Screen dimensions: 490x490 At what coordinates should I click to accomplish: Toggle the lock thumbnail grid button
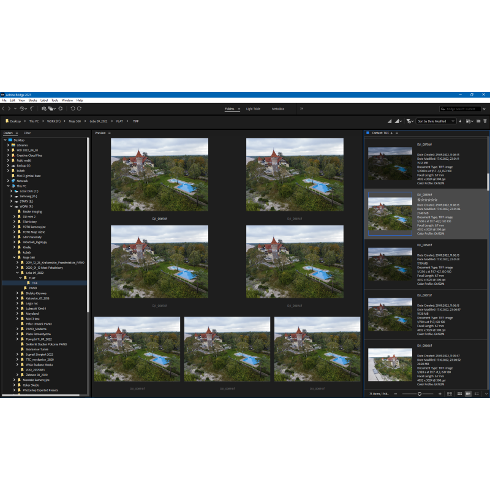pos(450,394)
